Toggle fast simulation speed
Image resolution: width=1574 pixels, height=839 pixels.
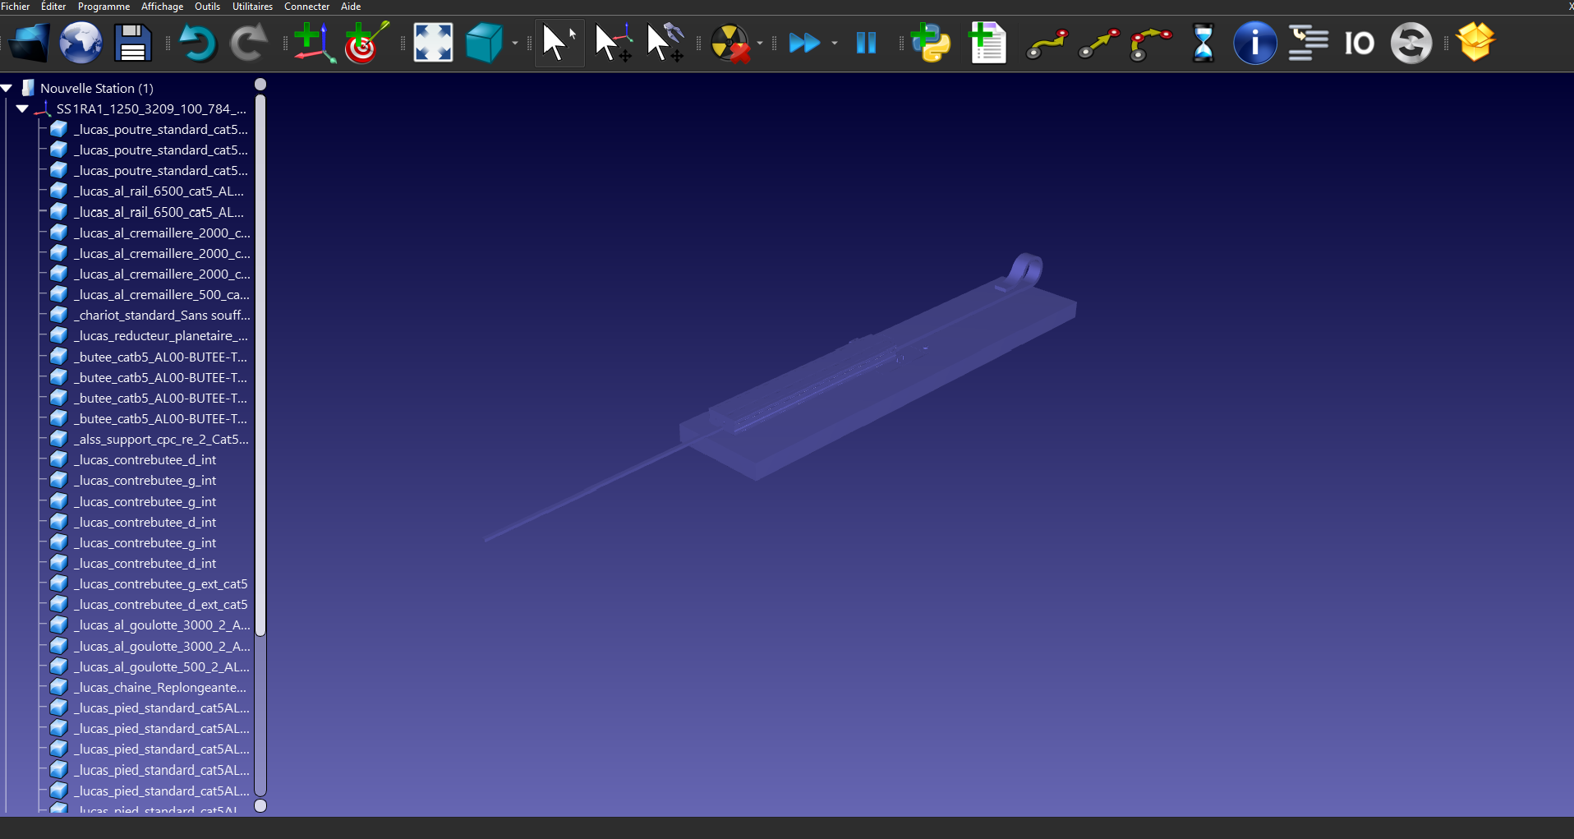tap(804, 43)
